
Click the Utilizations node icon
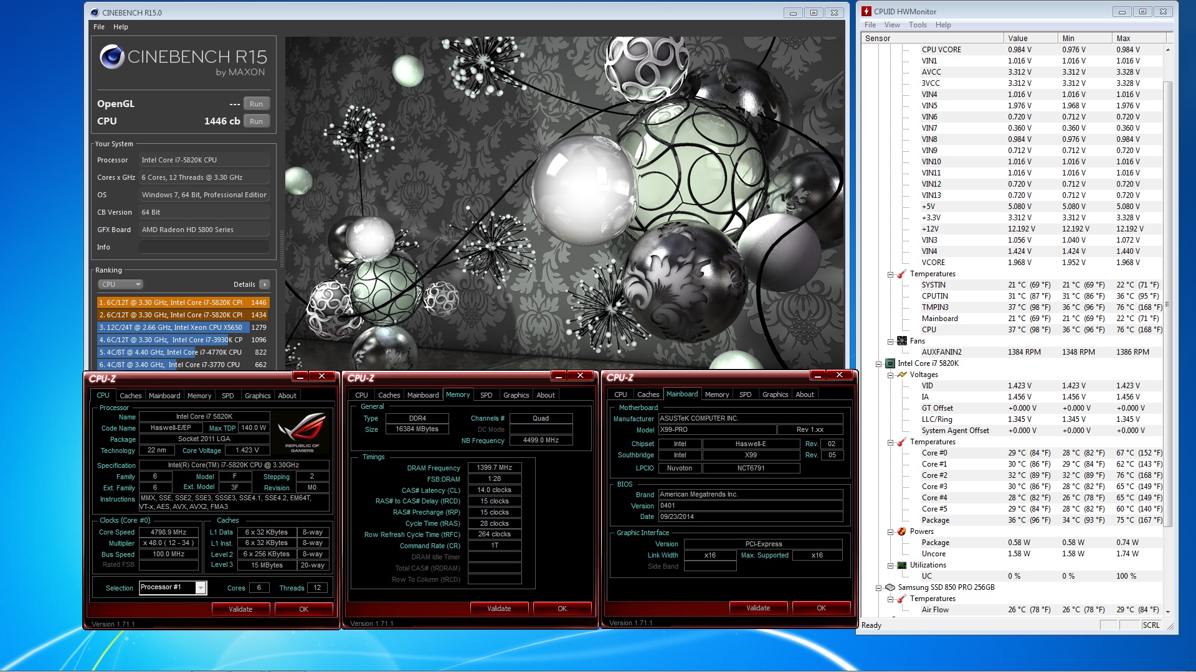(x=901, y=565)
